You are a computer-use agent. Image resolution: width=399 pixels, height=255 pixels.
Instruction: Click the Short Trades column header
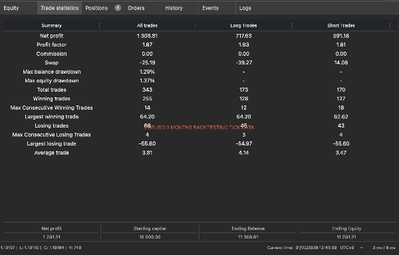click(340, 25)
